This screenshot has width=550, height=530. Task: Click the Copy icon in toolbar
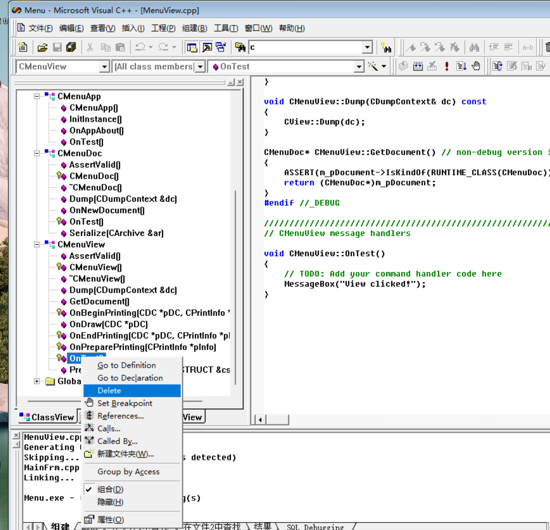[x=106, y=47]
